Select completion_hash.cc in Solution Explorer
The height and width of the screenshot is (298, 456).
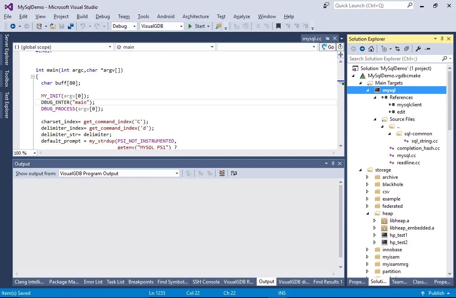click(x=418, y=148)
